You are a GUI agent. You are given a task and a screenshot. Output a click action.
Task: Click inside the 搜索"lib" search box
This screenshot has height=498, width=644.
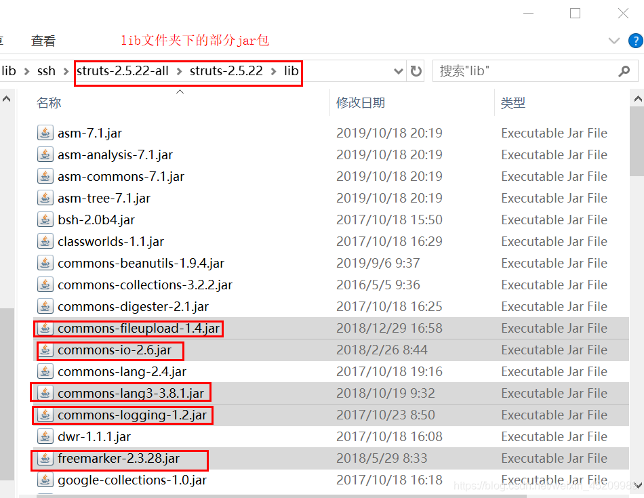pos(515,70)
